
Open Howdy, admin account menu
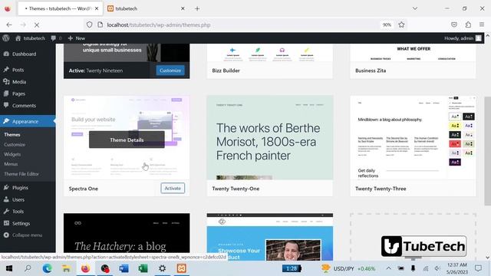point(463,38)
